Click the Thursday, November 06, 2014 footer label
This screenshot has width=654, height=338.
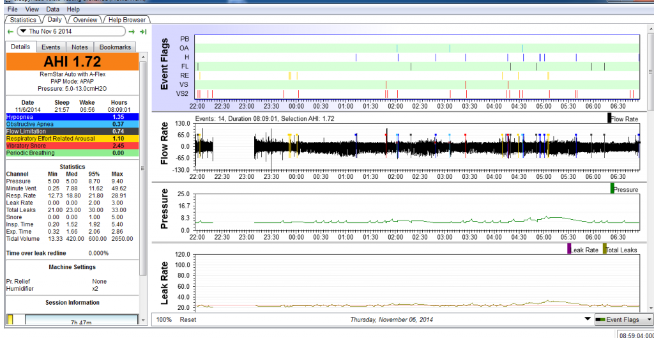392,319
